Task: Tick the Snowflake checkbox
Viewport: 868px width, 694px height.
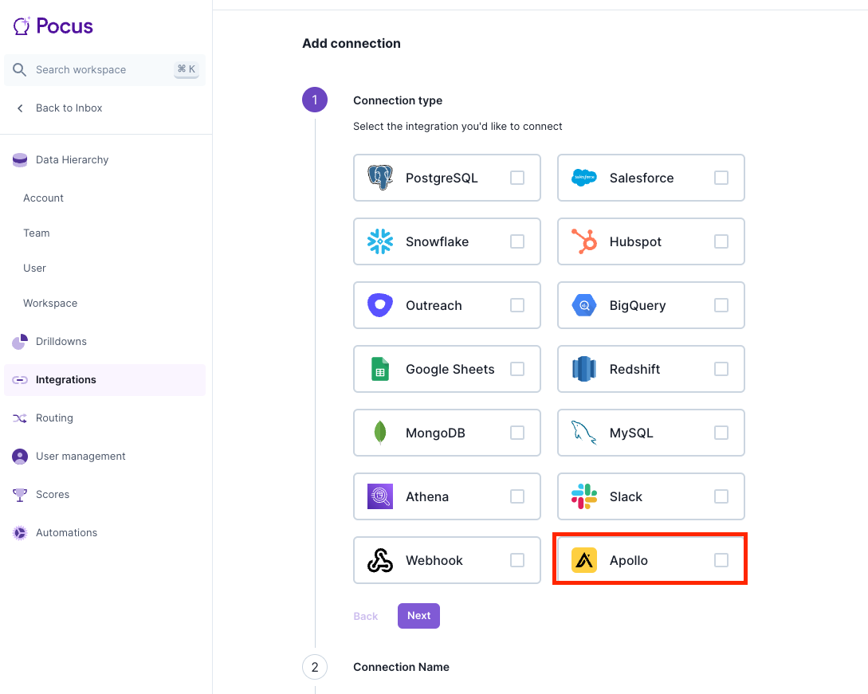Action: [517, 241]
